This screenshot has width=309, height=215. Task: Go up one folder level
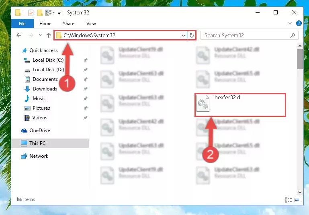coord(49,35)
